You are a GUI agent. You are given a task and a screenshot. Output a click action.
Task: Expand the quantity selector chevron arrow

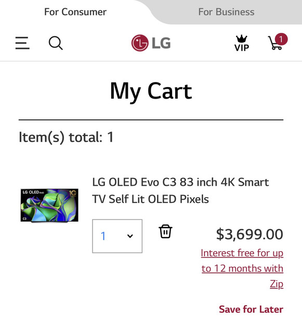(x=130, y=236)
